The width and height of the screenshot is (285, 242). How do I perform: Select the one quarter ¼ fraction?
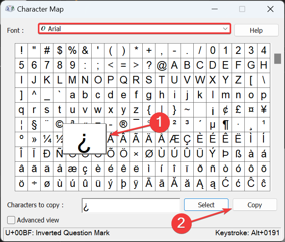click(47, 139)
